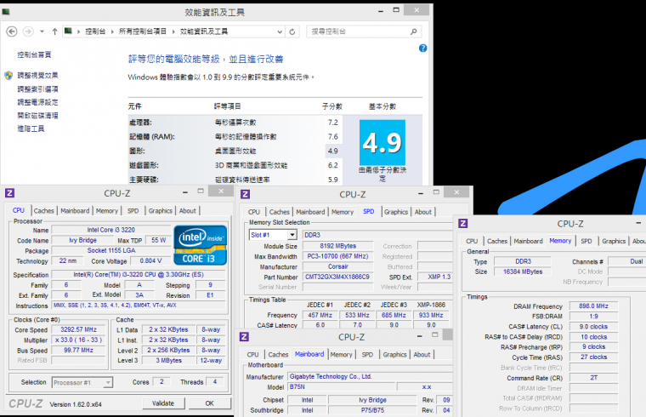
Task: Open the Slot #1 memory slot dropdown
Action: point(270,234)
